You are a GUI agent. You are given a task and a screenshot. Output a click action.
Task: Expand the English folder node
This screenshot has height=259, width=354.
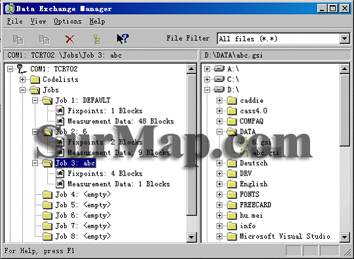click(x=219, y=184)
